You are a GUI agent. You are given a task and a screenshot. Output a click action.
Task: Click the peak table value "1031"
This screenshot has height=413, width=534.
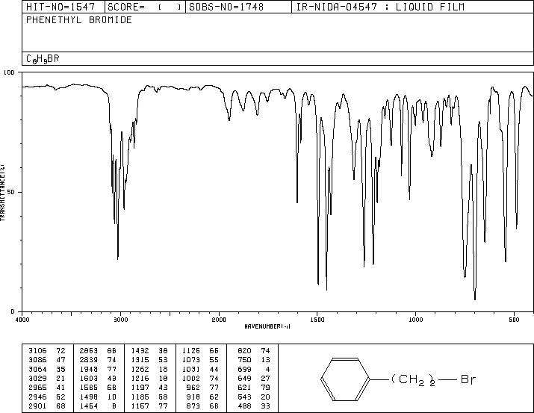click(191, 369)
